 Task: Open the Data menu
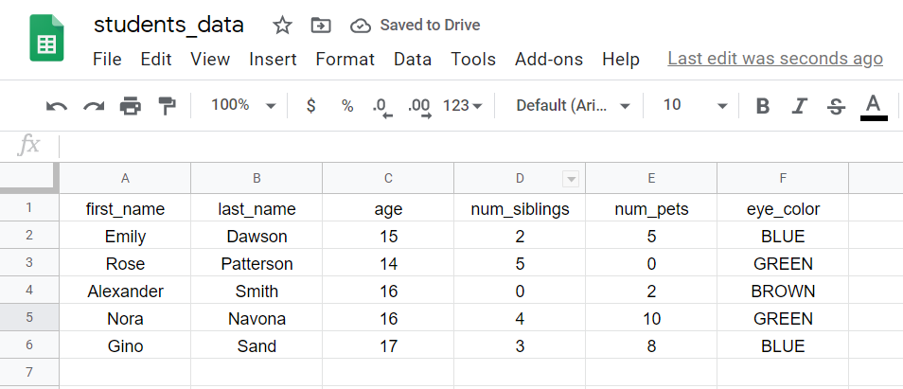(413, 59)
